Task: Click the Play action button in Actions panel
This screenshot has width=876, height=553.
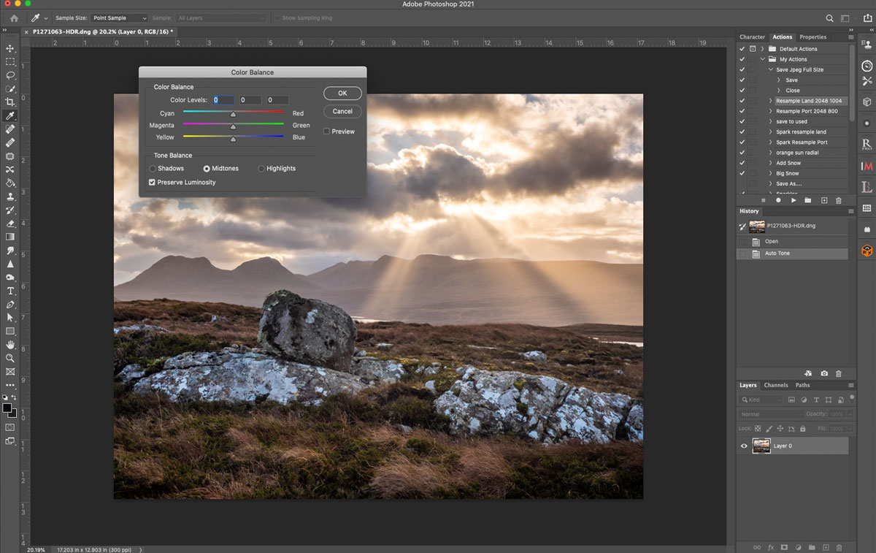Action: point(794,200)
